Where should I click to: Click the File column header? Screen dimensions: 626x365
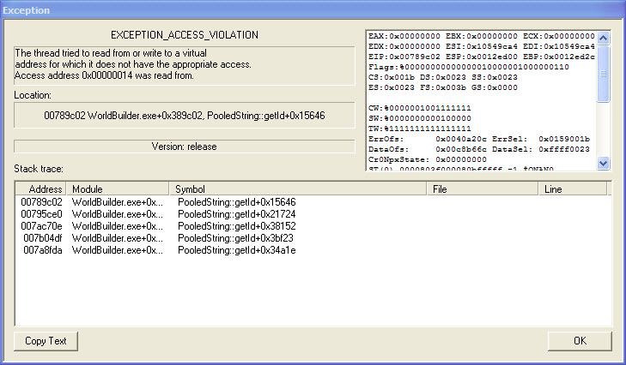(x=483, y=188)
